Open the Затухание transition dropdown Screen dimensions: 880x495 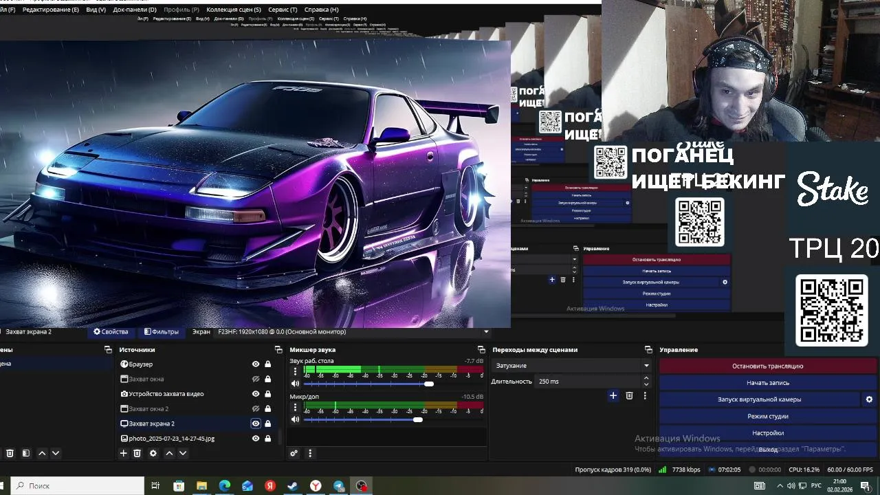coord(571,366)
